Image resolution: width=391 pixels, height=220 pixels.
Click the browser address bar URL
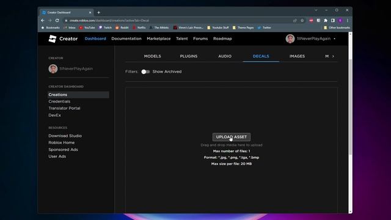109,20
